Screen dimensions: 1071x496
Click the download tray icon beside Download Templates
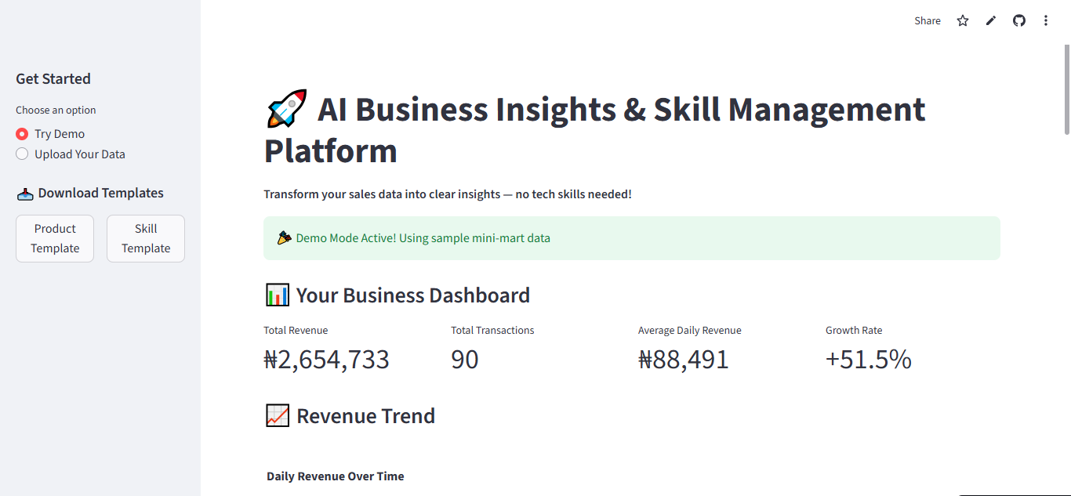tap(25, 194)
